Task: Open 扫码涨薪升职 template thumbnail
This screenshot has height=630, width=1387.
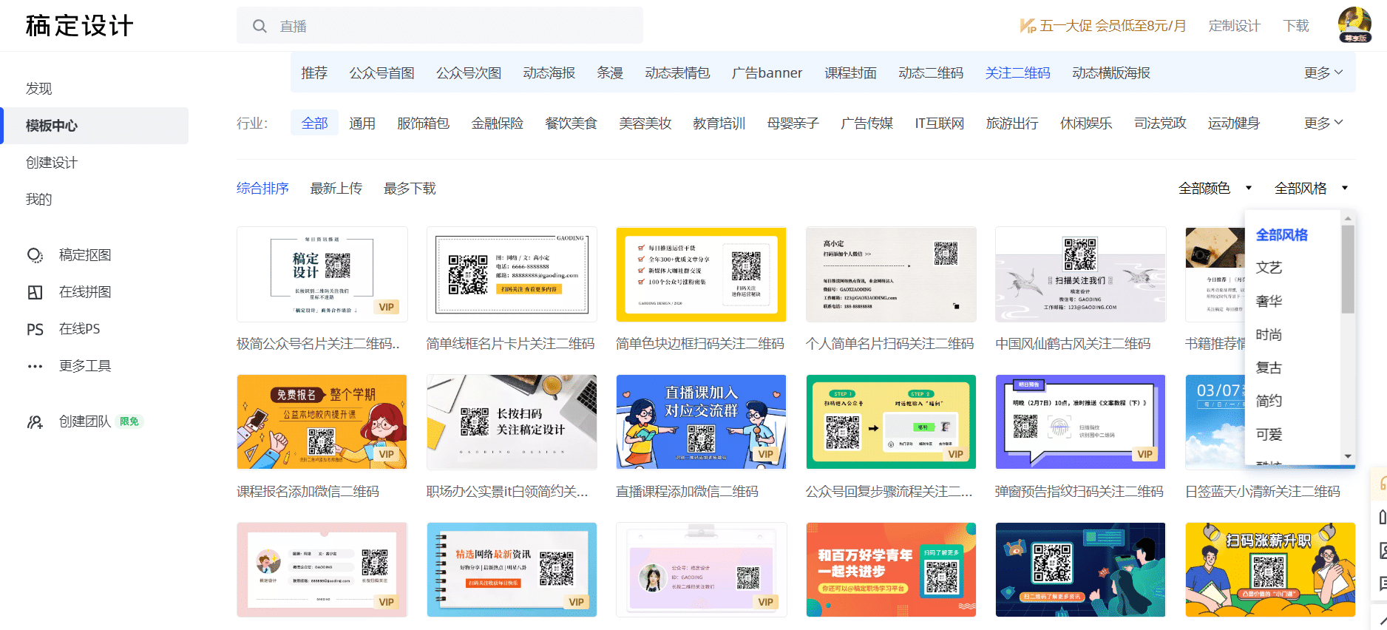Action: [x=1270, y=569]
